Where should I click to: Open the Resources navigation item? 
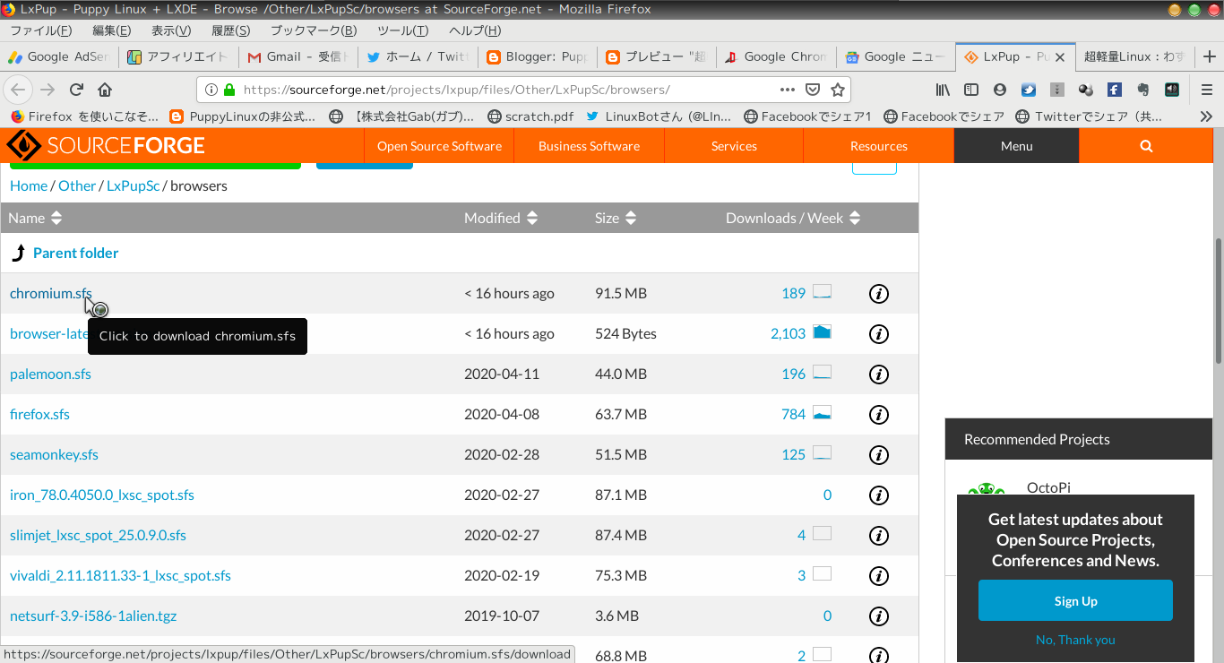click(879, 146)
